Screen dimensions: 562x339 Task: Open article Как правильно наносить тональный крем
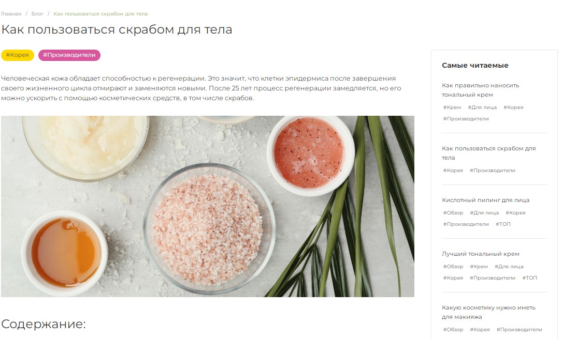pos(480,90)
